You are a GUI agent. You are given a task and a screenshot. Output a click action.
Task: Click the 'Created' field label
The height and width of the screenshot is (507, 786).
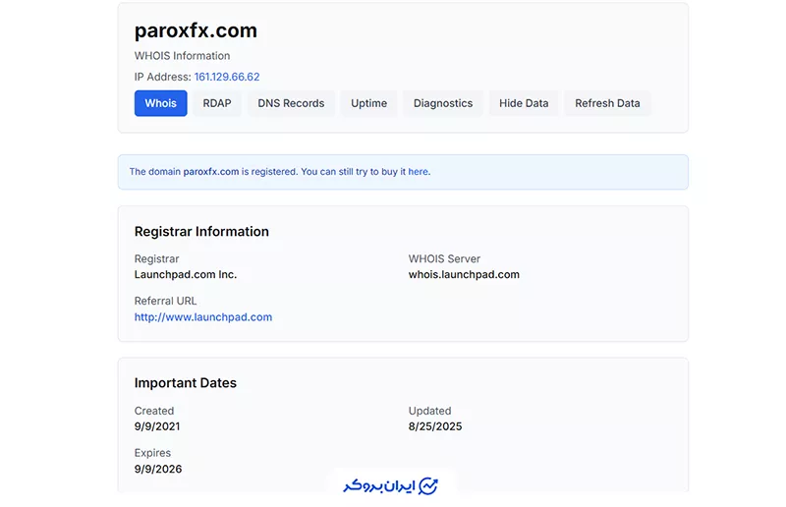click(154, 411)
